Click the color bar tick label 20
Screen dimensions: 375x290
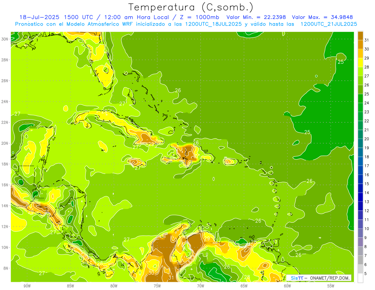click(x=367, y=139)
